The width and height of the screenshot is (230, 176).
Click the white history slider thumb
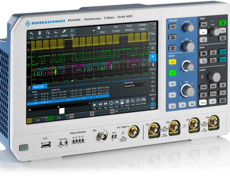point(62,111)
